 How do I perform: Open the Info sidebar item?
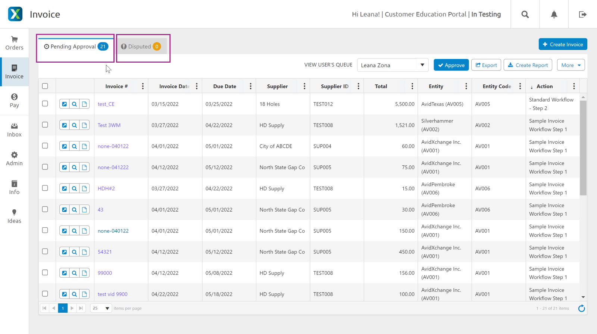[14, 187]
